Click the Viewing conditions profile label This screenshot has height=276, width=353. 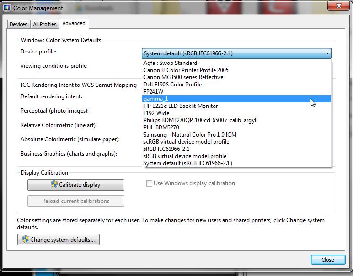pyautogui.click(x=54, y=66)
